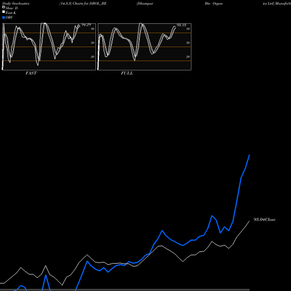Click the Slow D legend swatch

pyautogui.click(x=3, y=8)
